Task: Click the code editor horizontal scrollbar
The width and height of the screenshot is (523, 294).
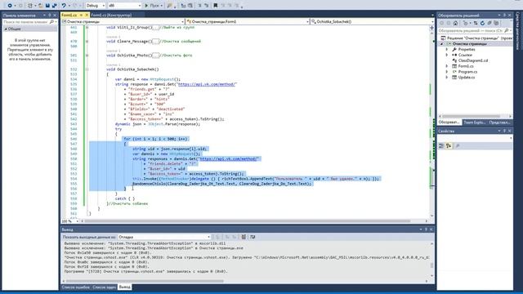Action: [x=247, y=221]
